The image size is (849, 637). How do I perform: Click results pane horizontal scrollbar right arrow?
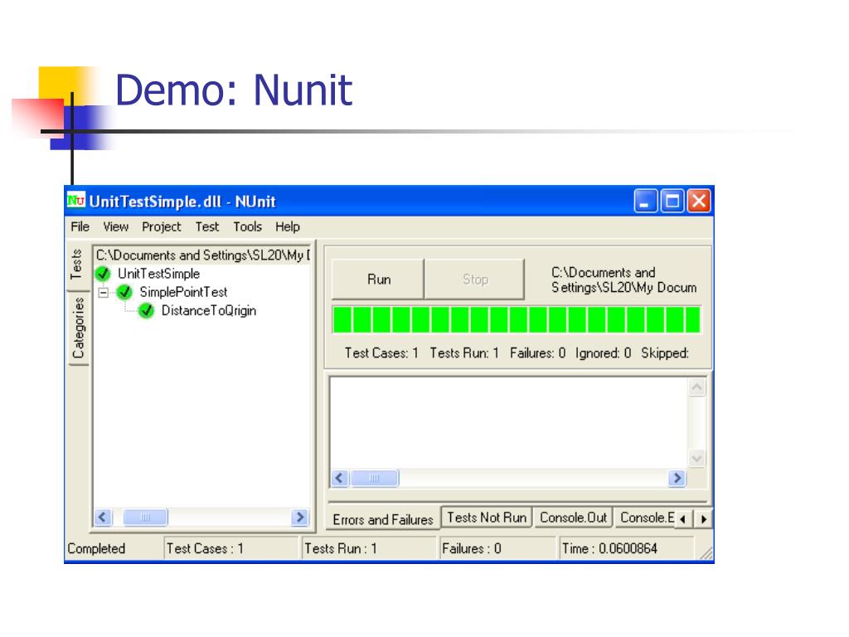coord(677,479)
